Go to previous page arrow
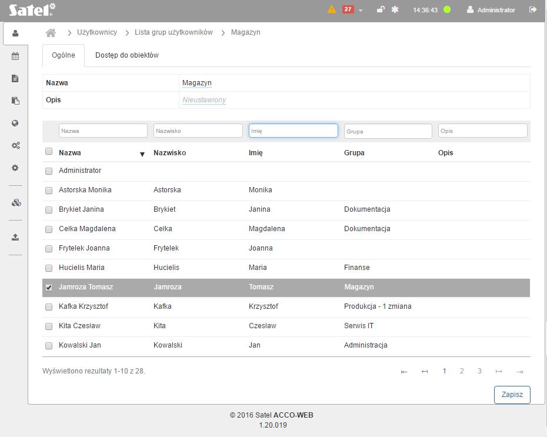Image resolution: width=547 pixels, height=437 pixels. pos(425,372)
